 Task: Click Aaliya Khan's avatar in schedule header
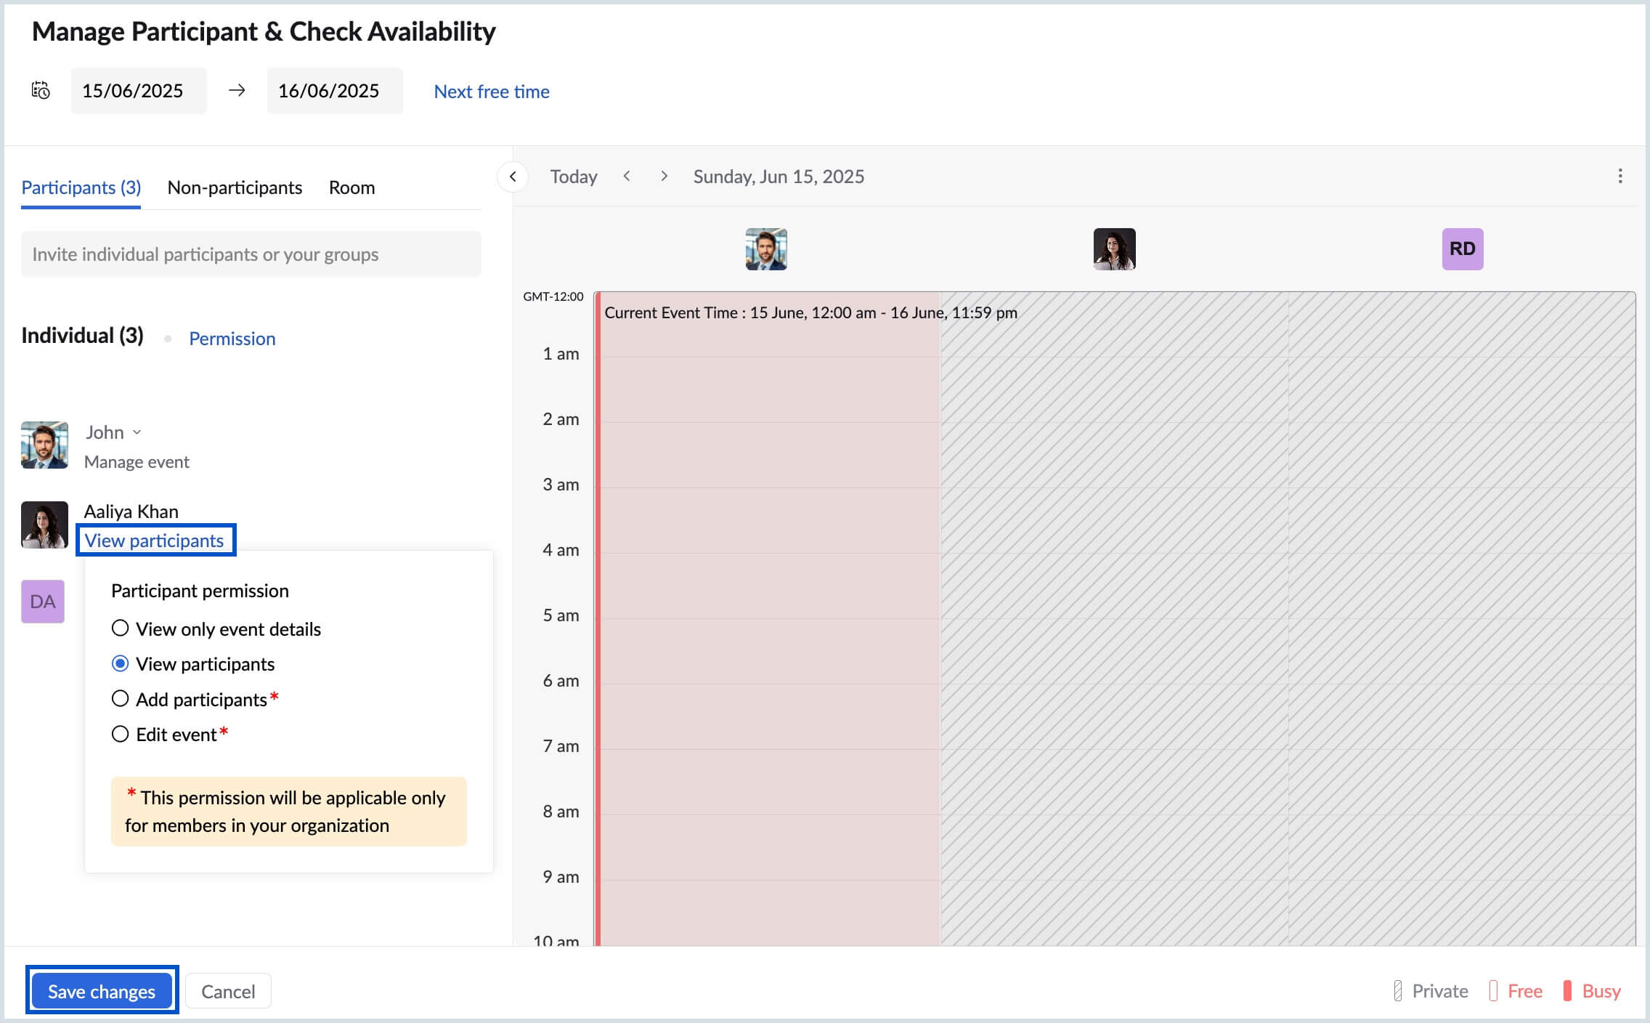1114,249
